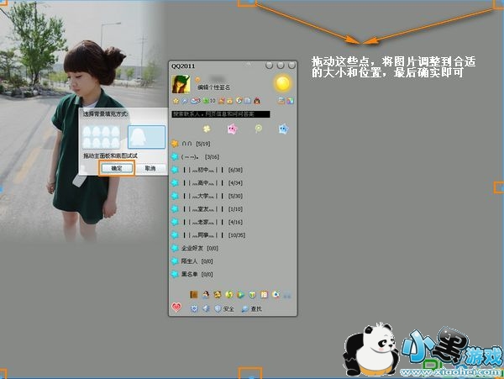504x379 pixels.
Task: Click the red heart icon at bottom left
Action: tap(176, 308)
